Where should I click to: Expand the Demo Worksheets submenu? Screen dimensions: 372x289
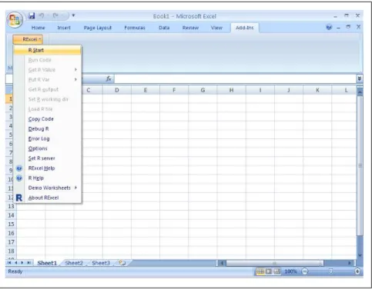point(48,188)
